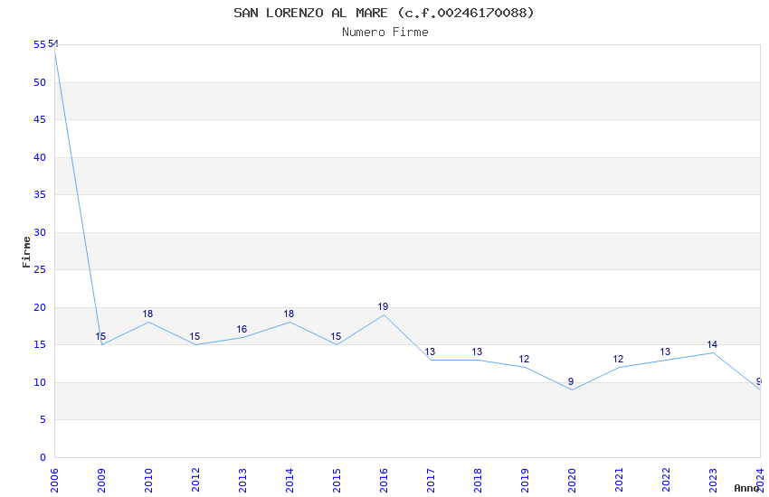The width and height of the screenshot is (769, 497).
Task: Select the data label 14 above 2023
Action: coord(712,344)
